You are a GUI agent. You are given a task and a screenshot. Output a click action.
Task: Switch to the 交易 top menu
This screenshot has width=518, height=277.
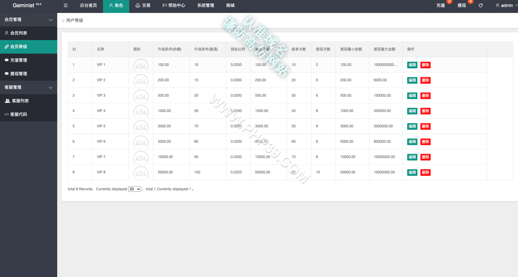(143, 5)
